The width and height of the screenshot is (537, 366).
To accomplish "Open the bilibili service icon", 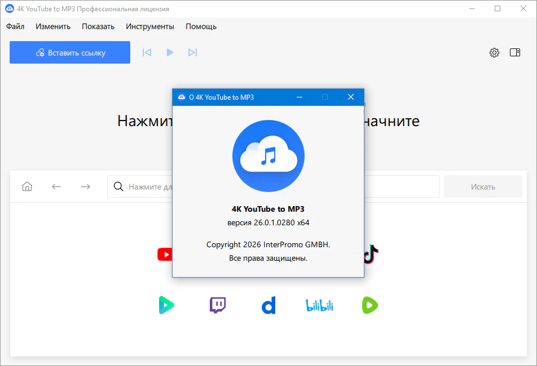I will point(319,305).
